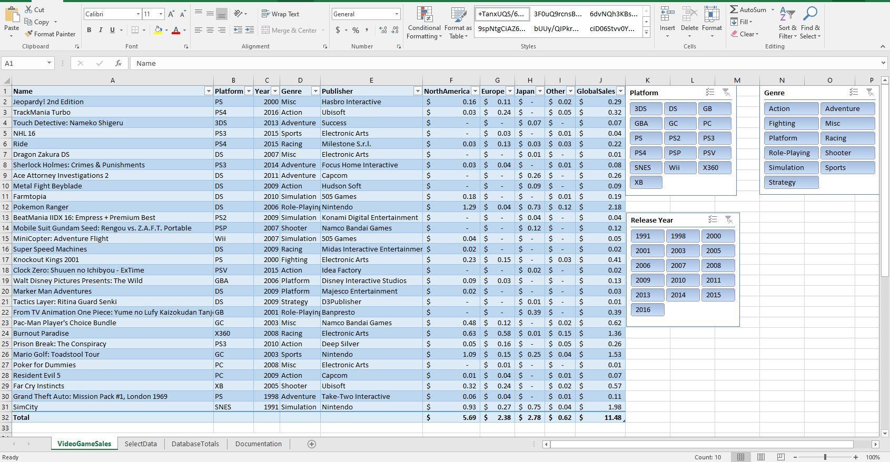Open the Genre column filter dropdown
The image size is (890, 462).
315,91
